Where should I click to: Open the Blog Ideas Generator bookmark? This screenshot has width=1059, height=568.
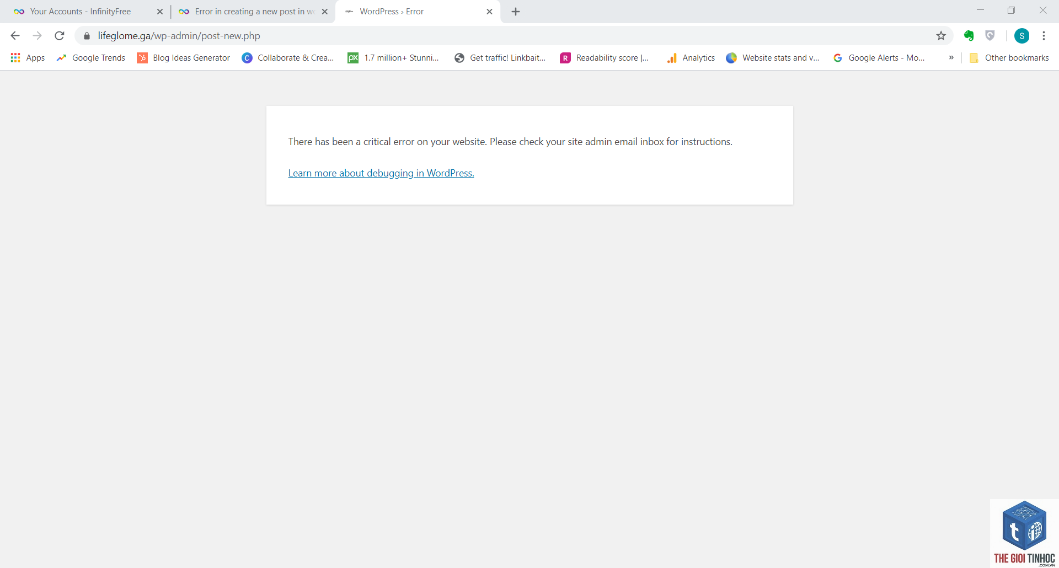tap(184, 58)
